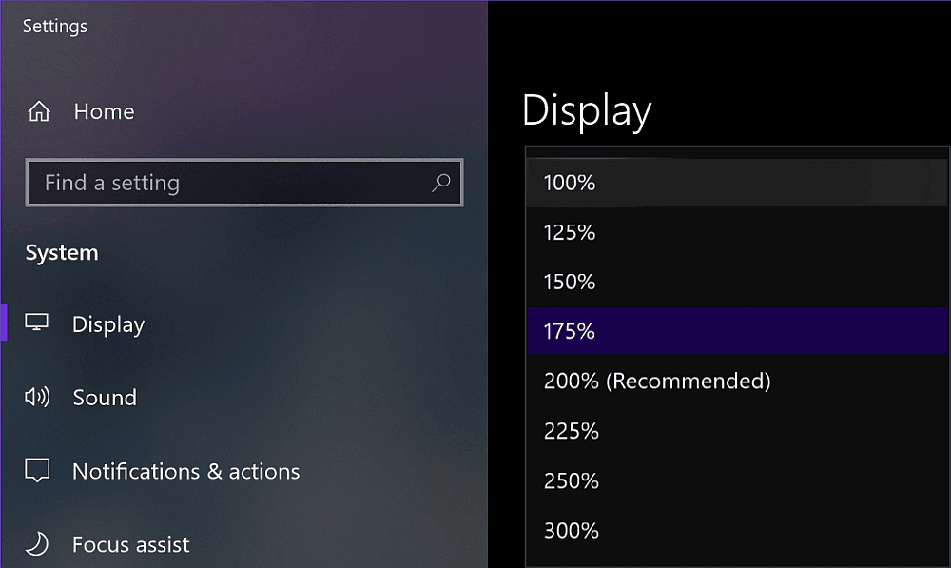951x568 pixels.
Task: Select 100% scaling option
Action: 736,183
